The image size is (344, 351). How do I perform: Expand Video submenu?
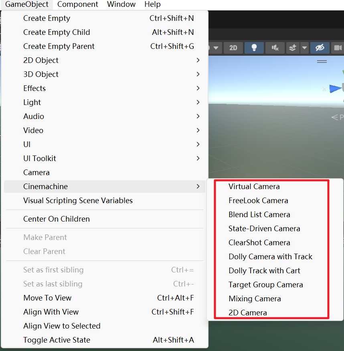105,130
